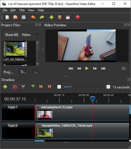Open the videoplayback (1).mp4 clip menu arrow
The image size is (131, 149).
pos(38,107)
